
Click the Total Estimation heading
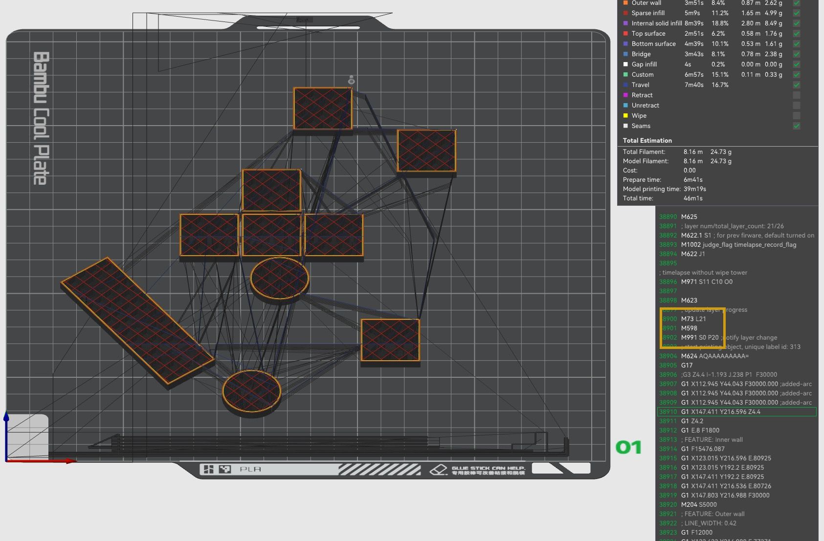coord(647,141)
